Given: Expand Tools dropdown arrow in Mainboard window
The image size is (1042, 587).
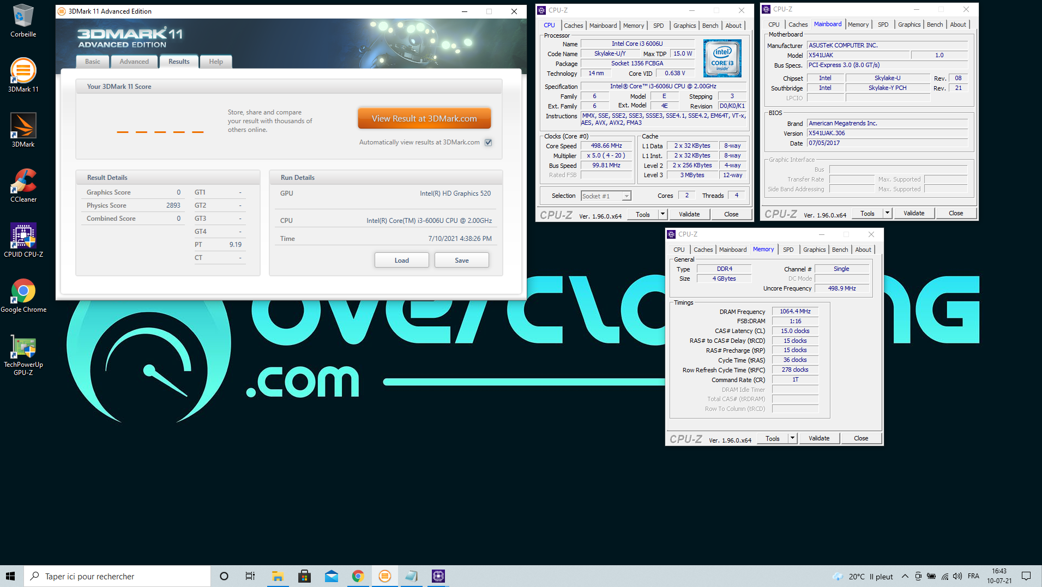Looking at the screenshot, I should pyautogui.click(x=887, y=213).
